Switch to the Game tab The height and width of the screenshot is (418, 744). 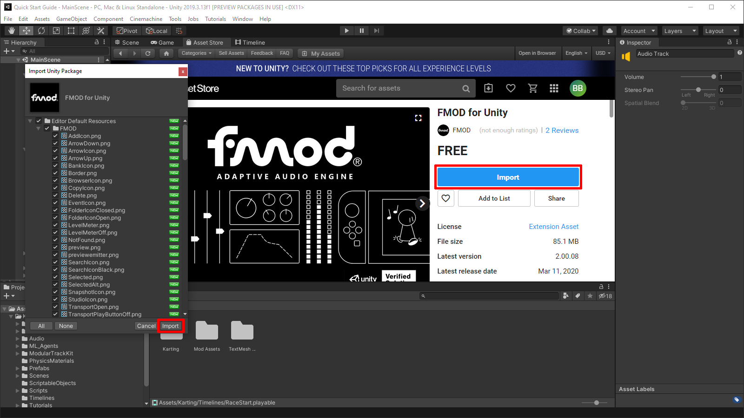[162, 42]
